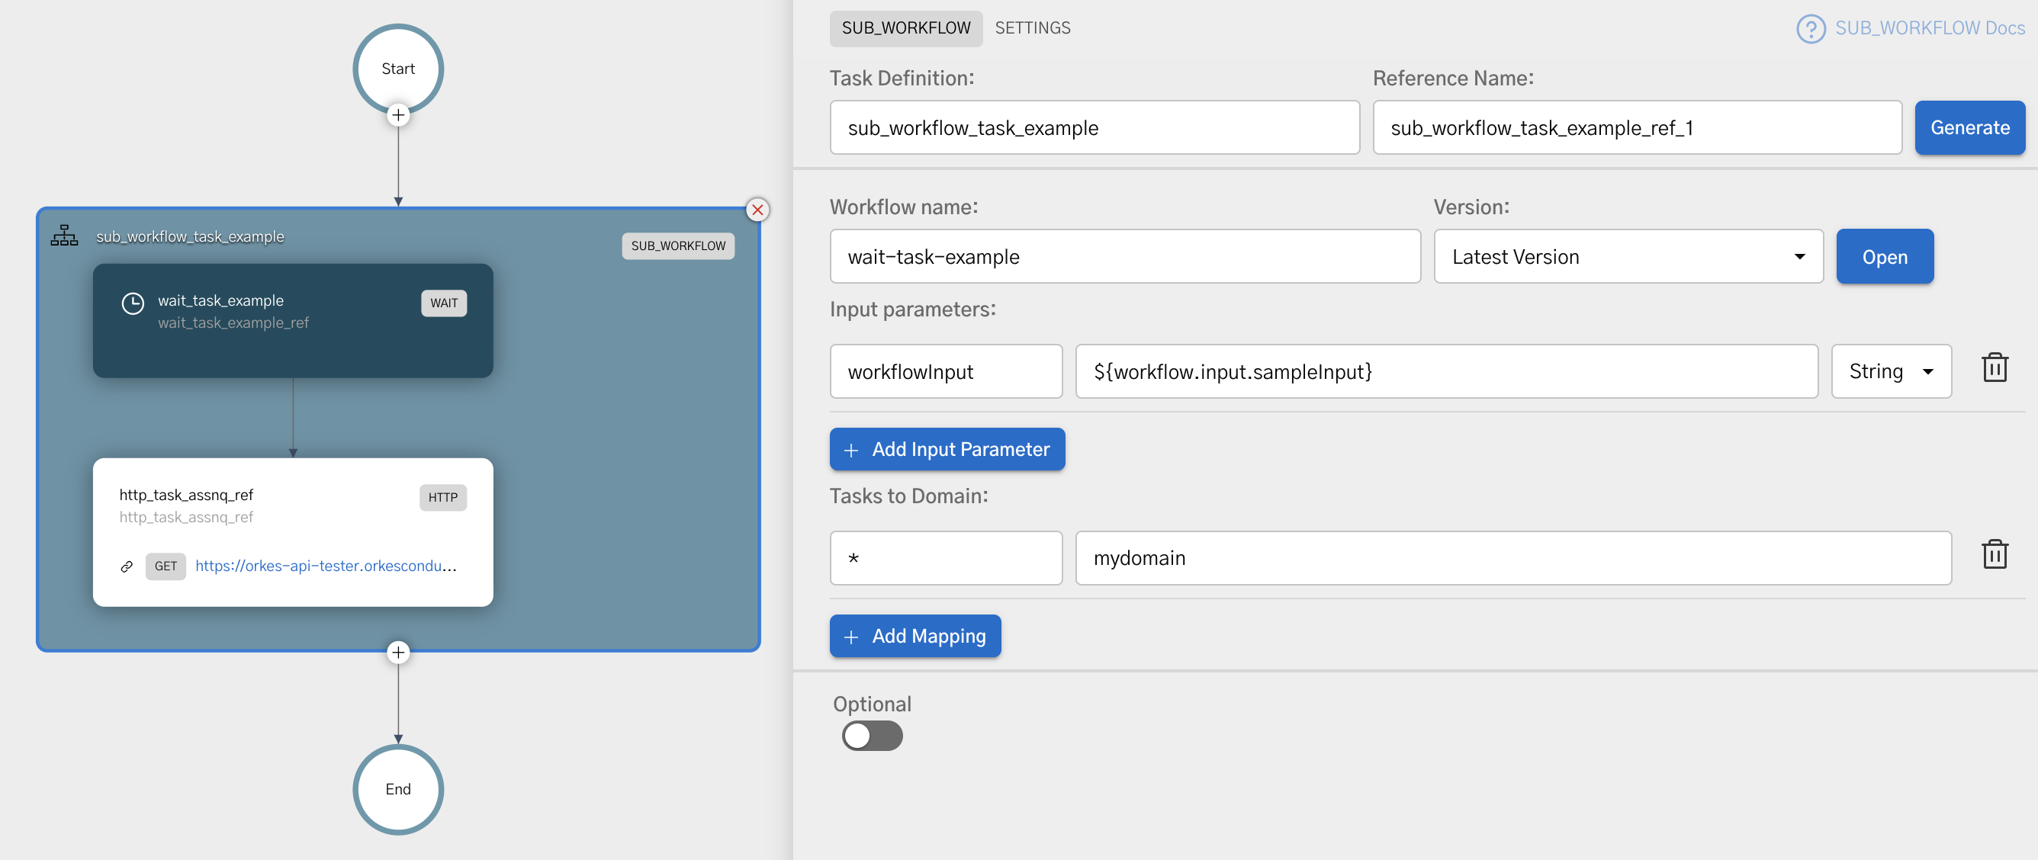Click the help question-mark icon near SUB_WORKFLOW Docs
Viewport: 2038px width, 860px height.
[x=1811, y=28]
